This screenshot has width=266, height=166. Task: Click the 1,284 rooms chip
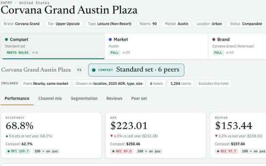[181, 84]
